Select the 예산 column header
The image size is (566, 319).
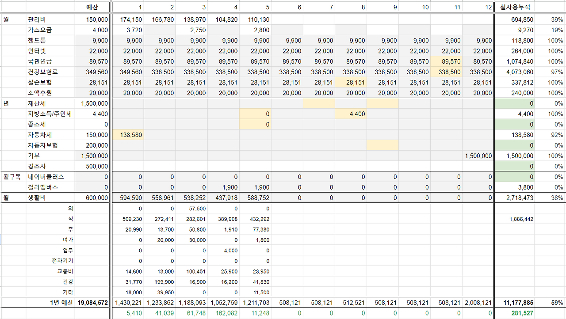click(x=92, y=7)
